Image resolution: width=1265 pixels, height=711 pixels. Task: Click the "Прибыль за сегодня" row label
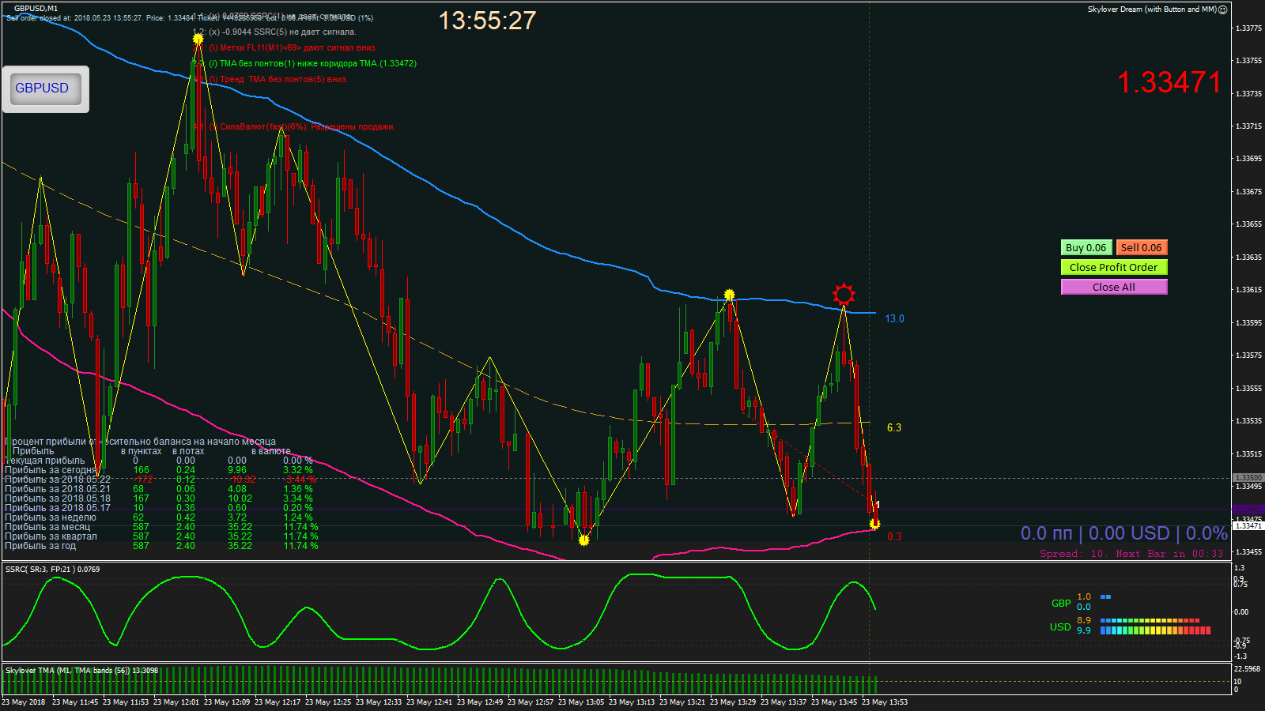click(x=51, y=470)
